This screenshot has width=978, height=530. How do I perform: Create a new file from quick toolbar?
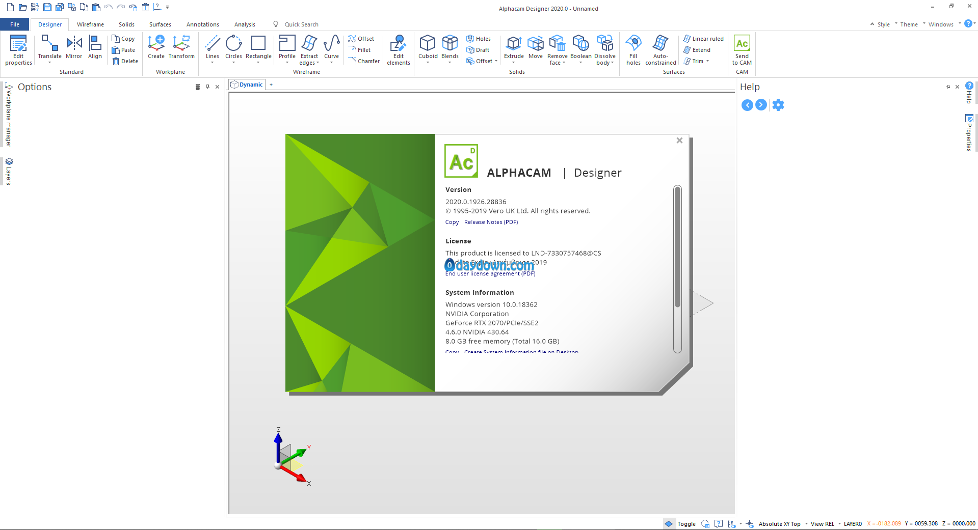10,7
